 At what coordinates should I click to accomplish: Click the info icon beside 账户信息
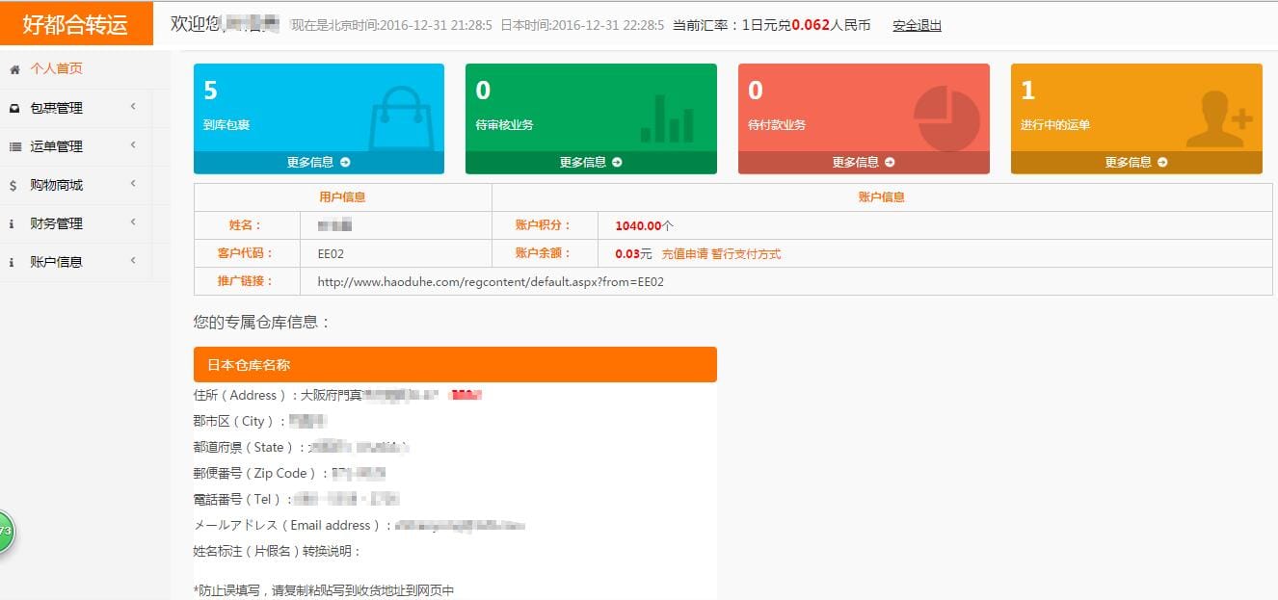coord(13,262)
